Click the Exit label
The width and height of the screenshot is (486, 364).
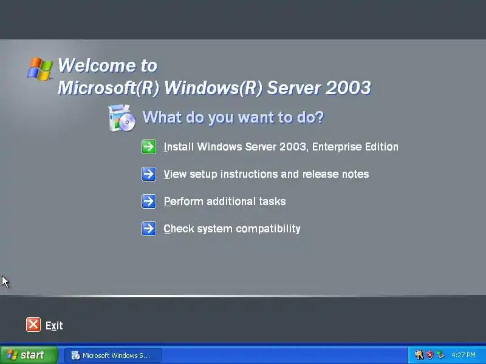pyautogui.click(x=54, y=325)
